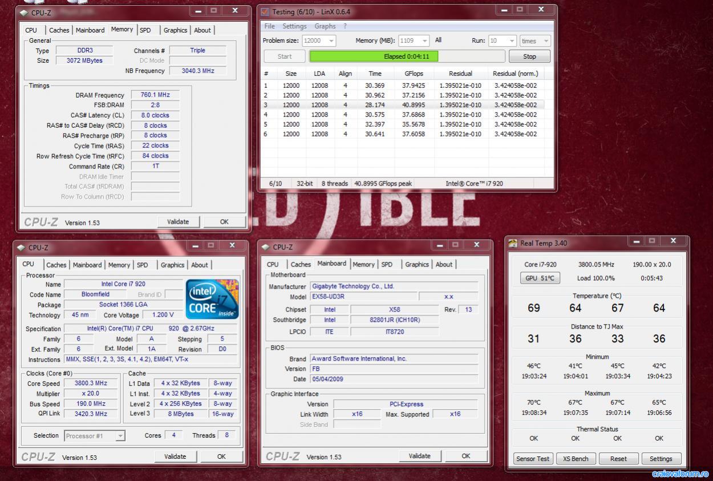The height and width of the screenshot is (481, 713).
Task: Select LinX result row with time 30.641
Action: pos(403,134)
